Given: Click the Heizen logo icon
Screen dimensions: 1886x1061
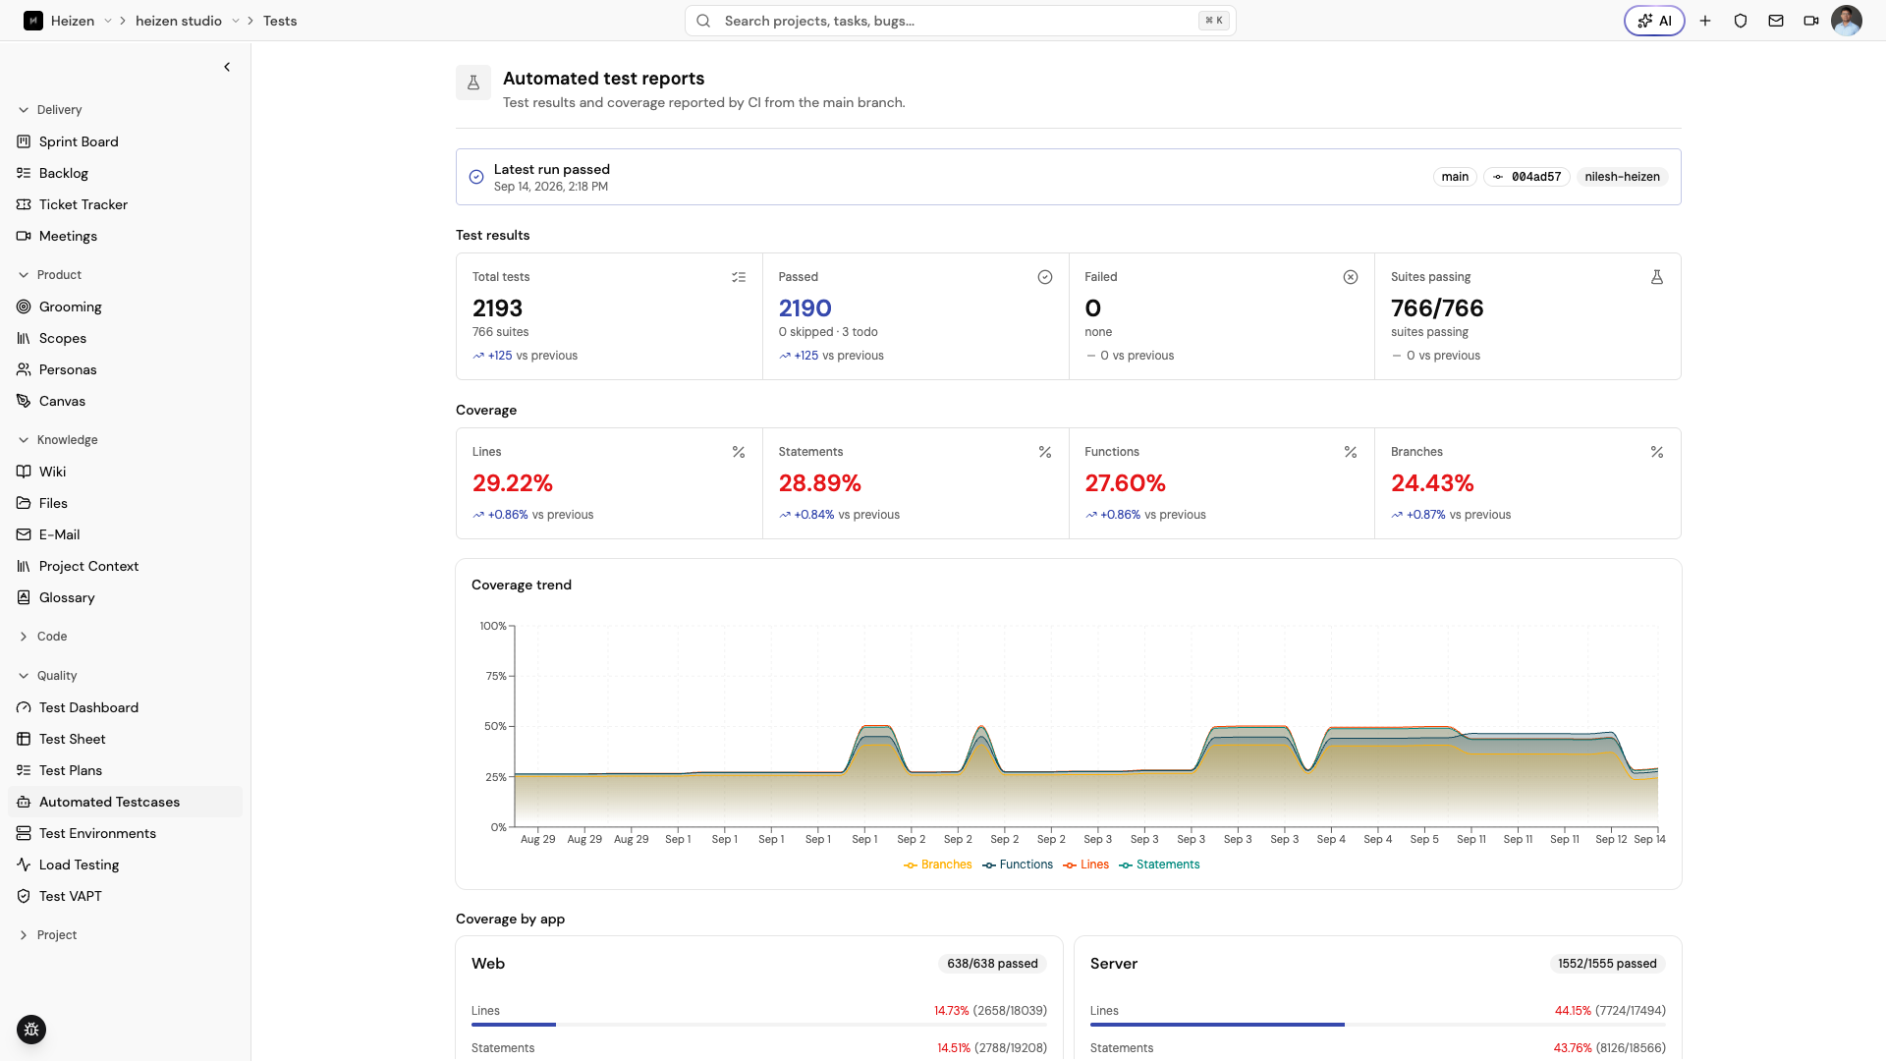Looking at the screenshot, I should [x=33, y=21].
